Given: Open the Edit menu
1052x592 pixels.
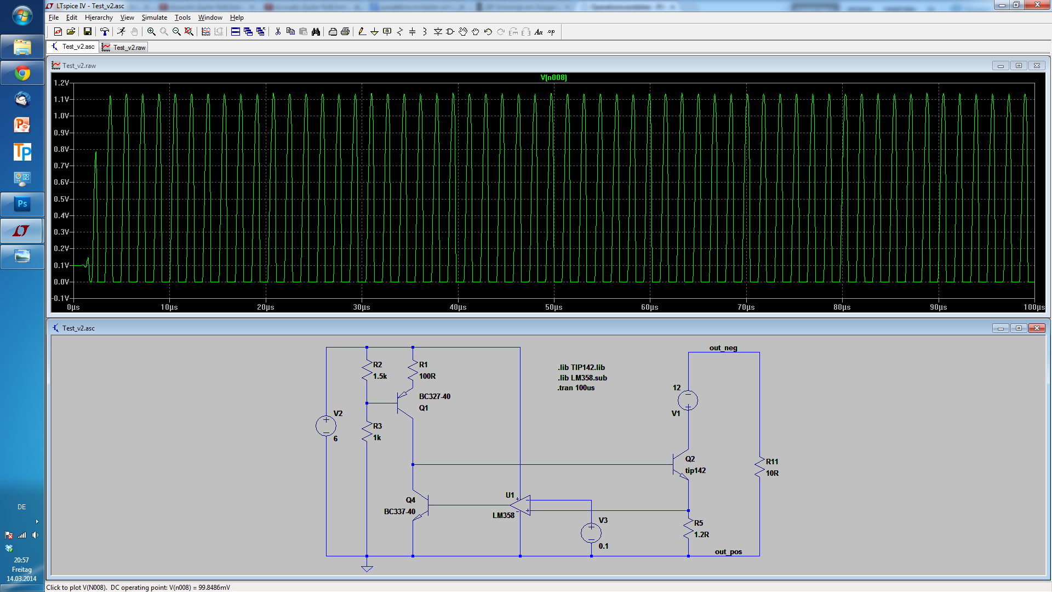Looking at the screenshot, I should tap(72, 18).
